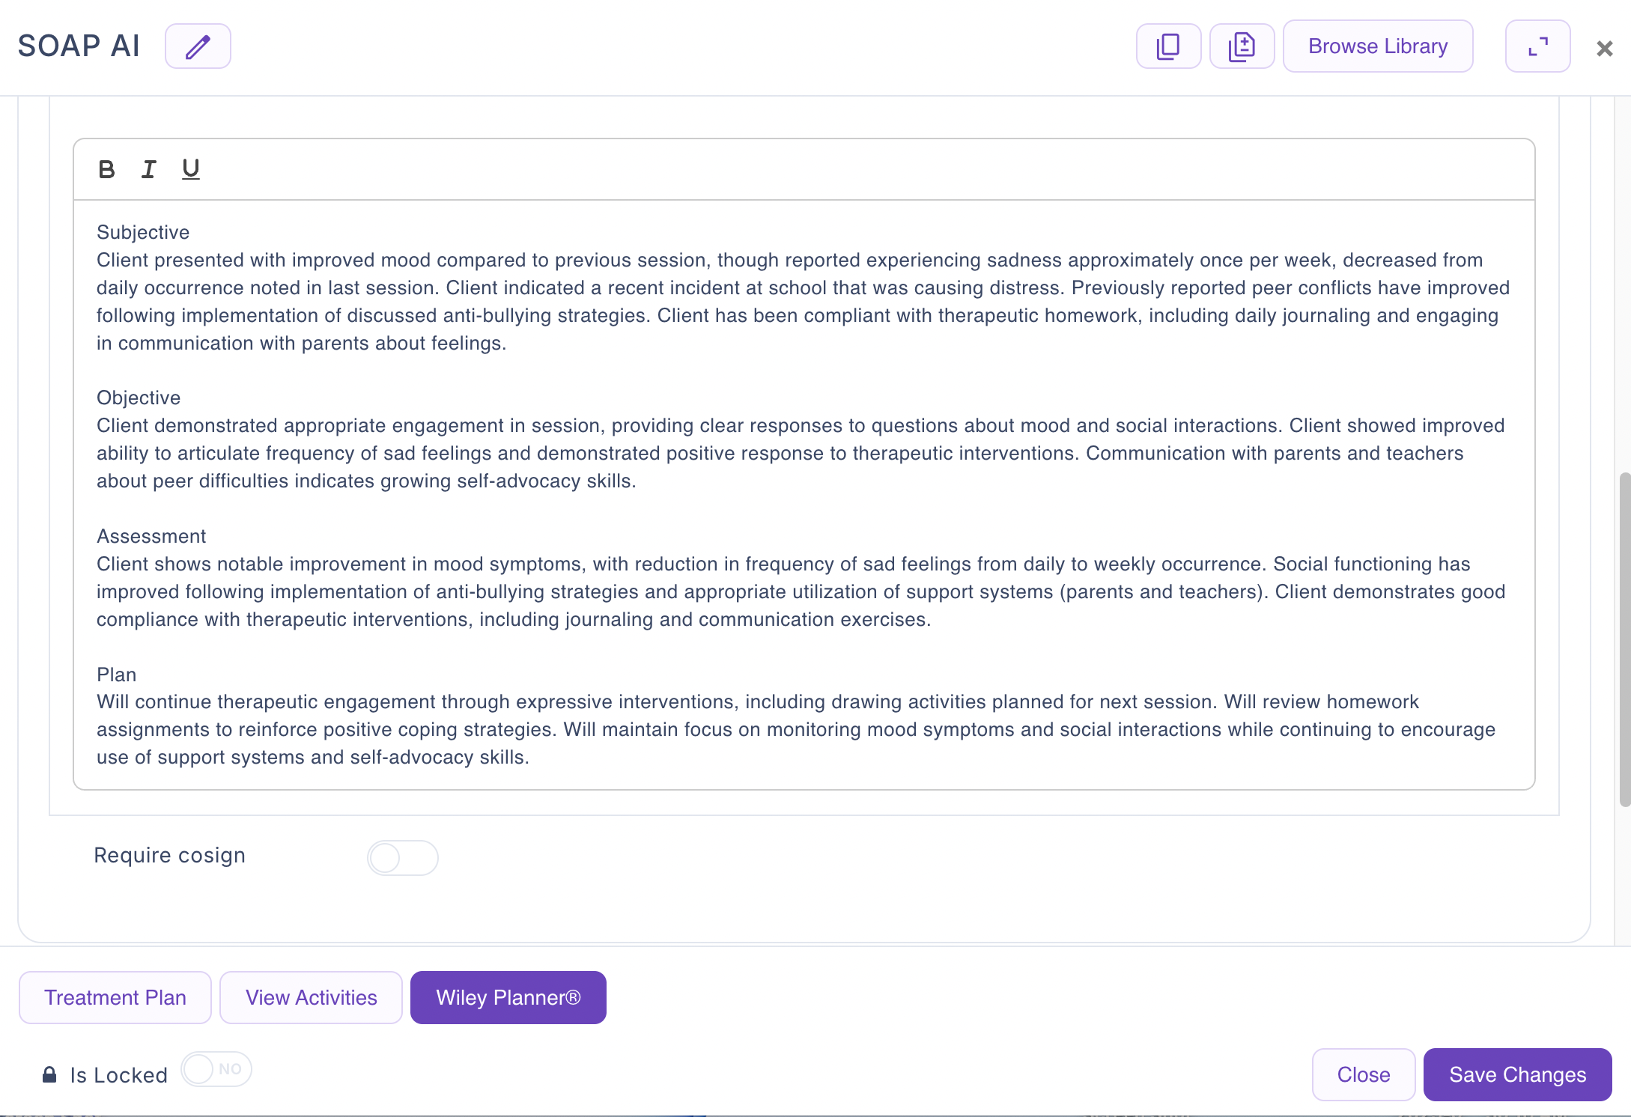The image size is (1631, 1117).
Task: Click the Close button
Action: [x=1364, y=1075]
